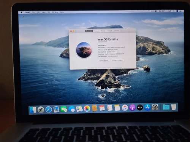This screenshot has height=142, width=190.
Task: Open System Preferences gear icon
Action: 155,107
